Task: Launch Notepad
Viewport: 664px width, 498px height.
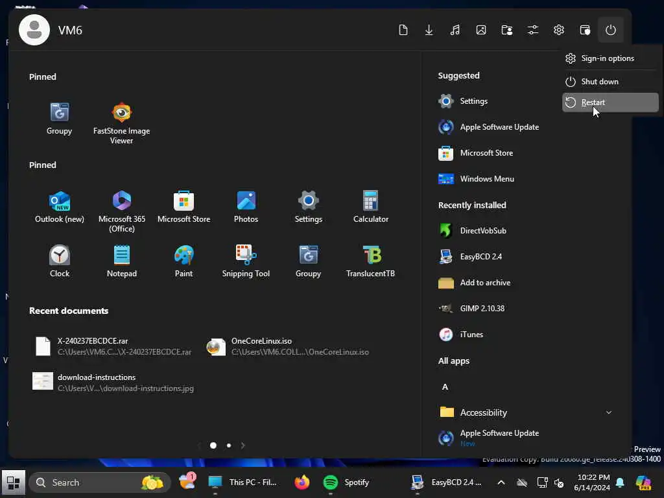Action: (122, 261)
